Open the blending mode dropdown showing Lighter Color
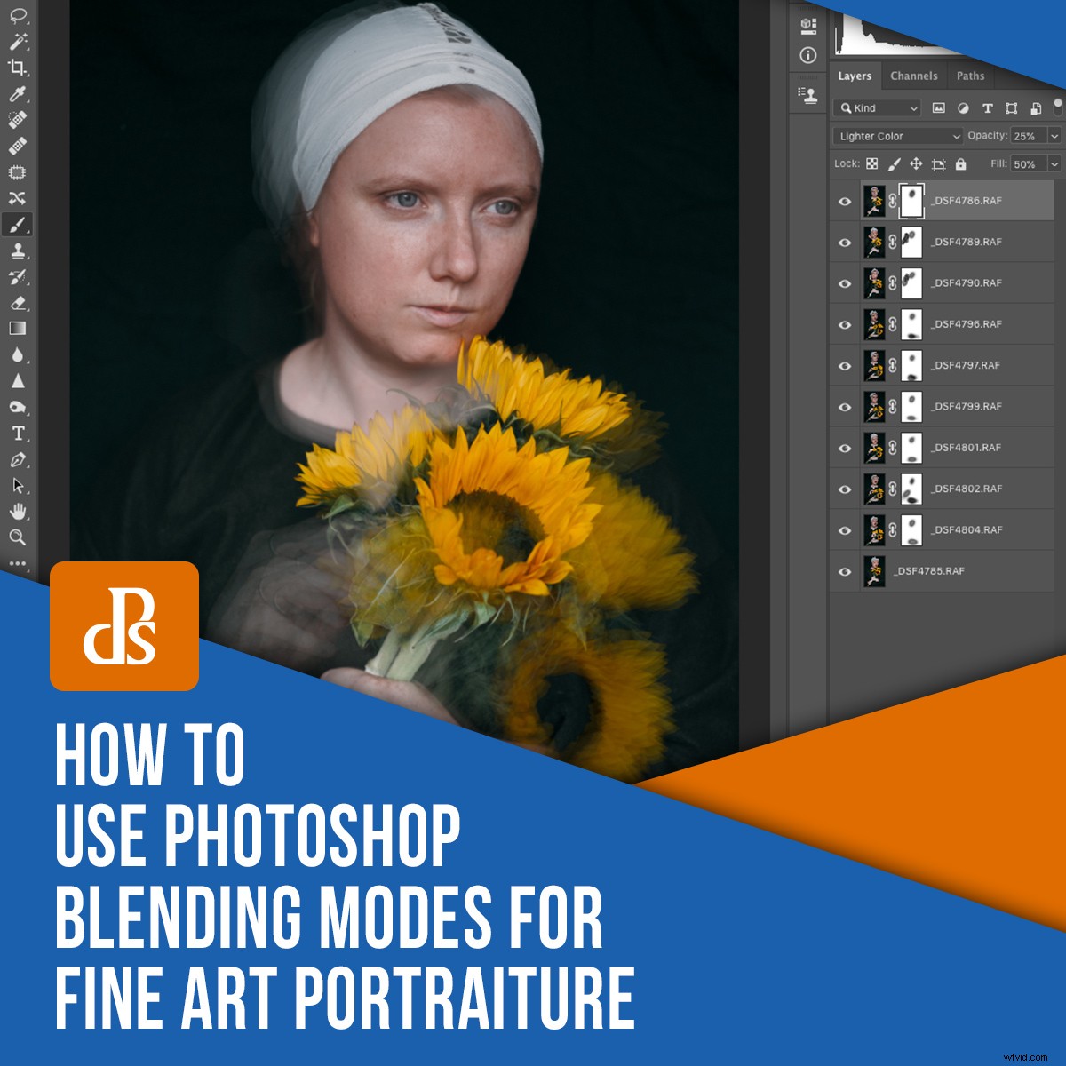Image resolution: width=1066 pixels, height=1066 pixels. [x=896, y=136]
